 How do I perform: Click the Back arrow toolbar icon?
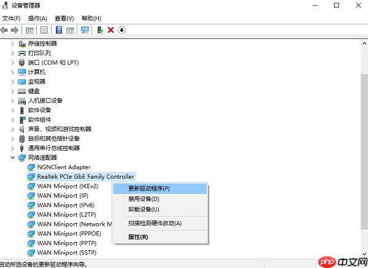(4, 30)
